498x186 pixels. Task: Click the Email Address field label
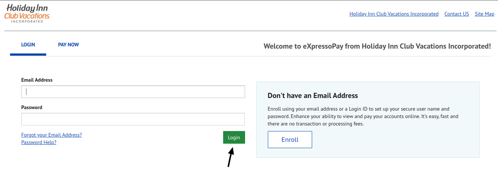click(37, 80)
